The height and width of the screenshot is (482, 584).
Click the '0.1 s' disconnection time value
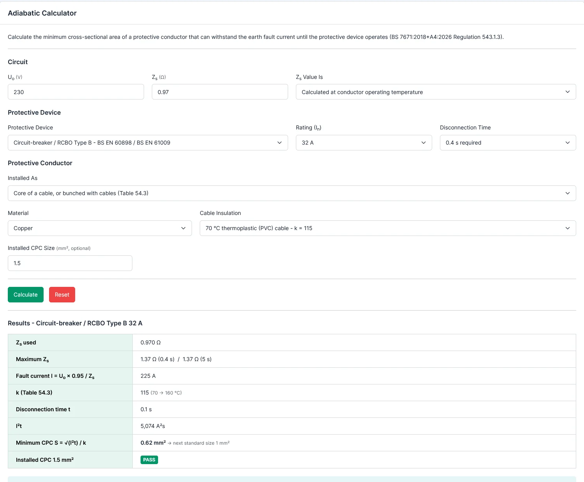tap(146, 409)
